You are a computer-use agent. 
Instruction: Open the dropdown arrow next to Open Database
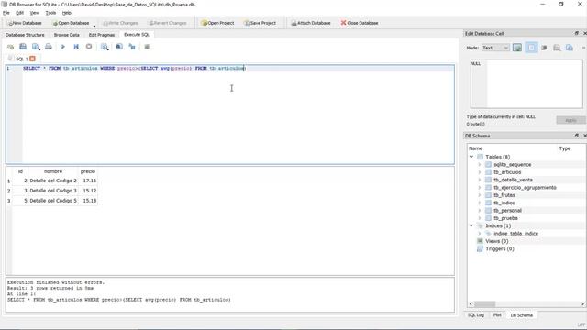(x=94, y=26)
